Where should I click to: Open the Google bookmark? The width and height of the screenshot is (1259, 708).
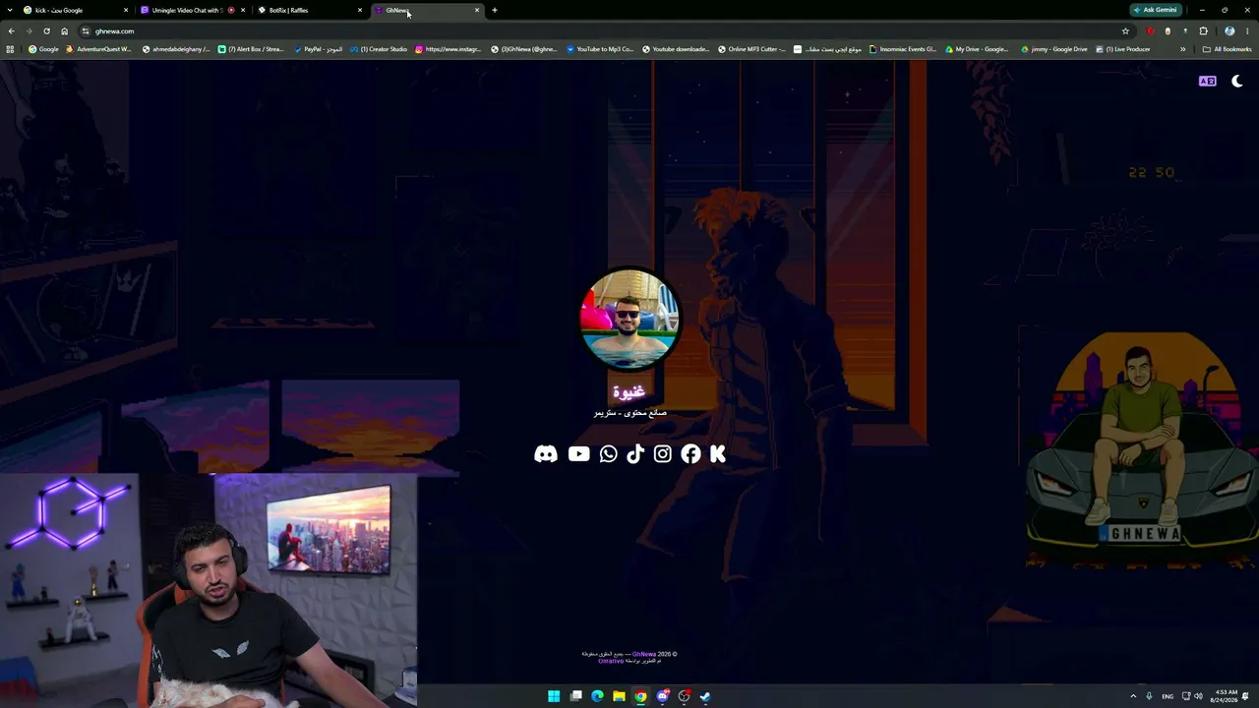(x=44, y=49)
